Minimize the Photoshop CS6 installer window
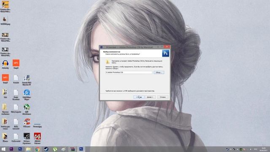 (158, 47)
